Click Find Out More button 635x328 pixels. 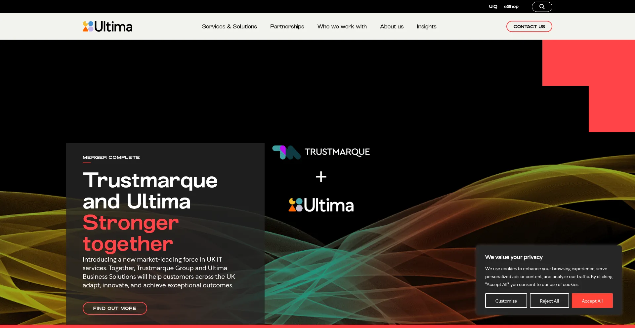point(115,308)
